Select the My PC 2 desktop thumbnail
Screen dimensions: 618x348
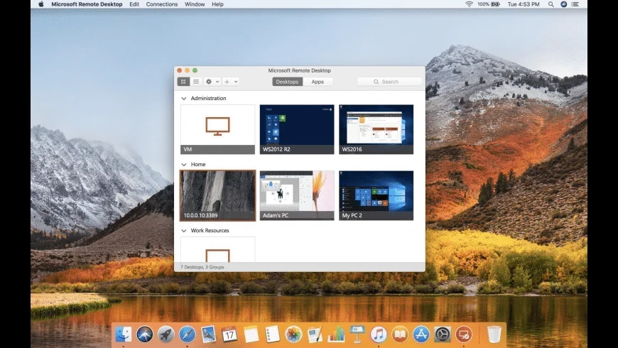[x=376, y=195]
